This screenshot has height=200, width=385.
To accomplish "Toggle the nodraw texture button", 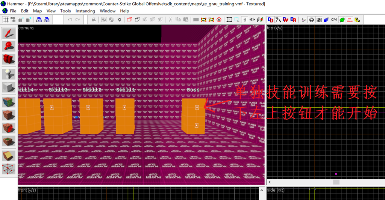I will point(350,20).
